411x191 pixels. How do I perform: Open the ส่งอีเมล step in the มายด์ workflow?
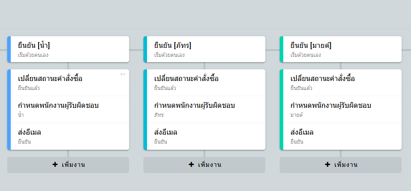tap(341, 136)
